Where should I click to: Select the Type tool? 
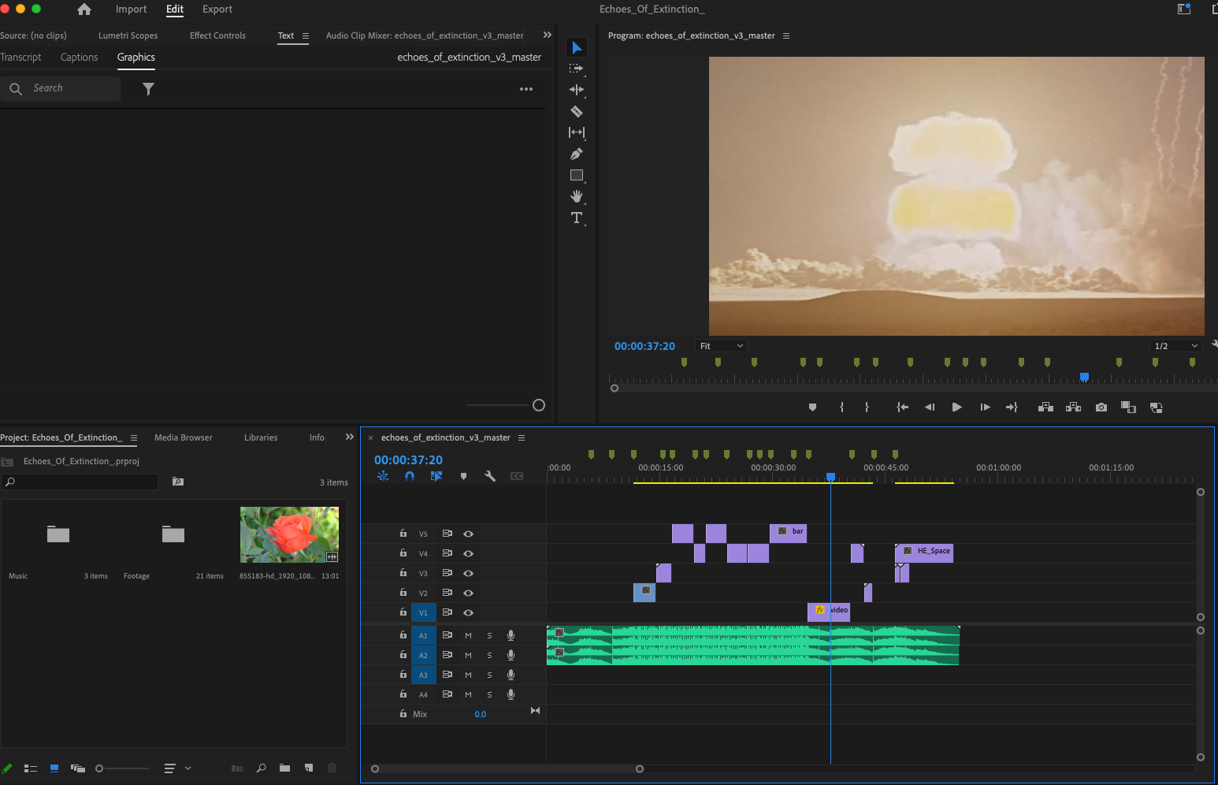click(577, 218)
